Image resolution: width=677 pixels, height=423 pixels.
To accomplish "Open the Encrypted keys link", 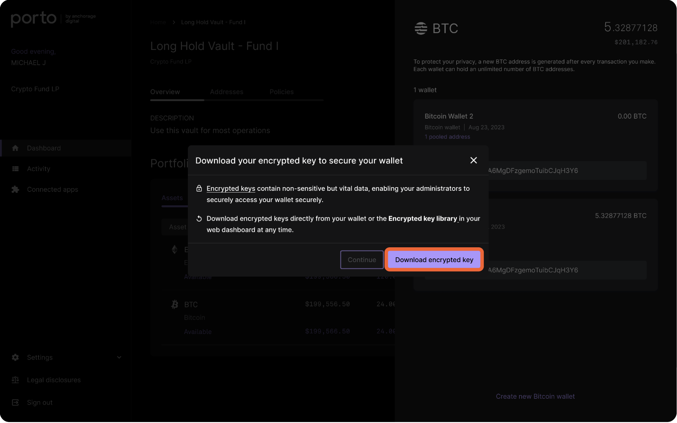I will [231, 189].
